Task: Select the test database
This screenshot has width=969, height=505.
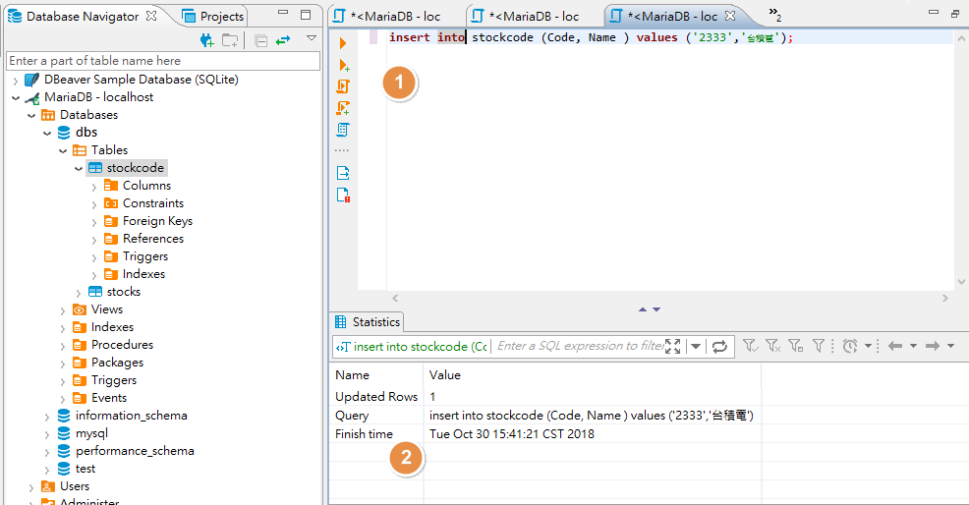Action: [x=76, y=470]
